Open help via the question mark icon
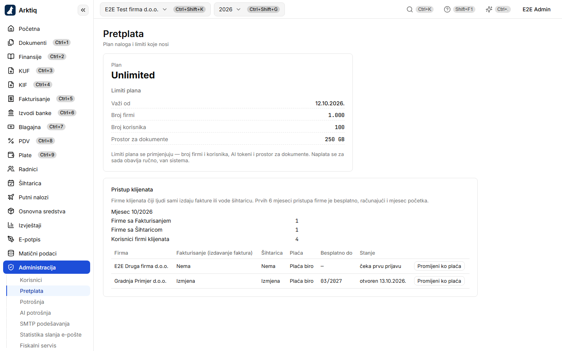Screen dimensions: 562x351 click(447, 9)
